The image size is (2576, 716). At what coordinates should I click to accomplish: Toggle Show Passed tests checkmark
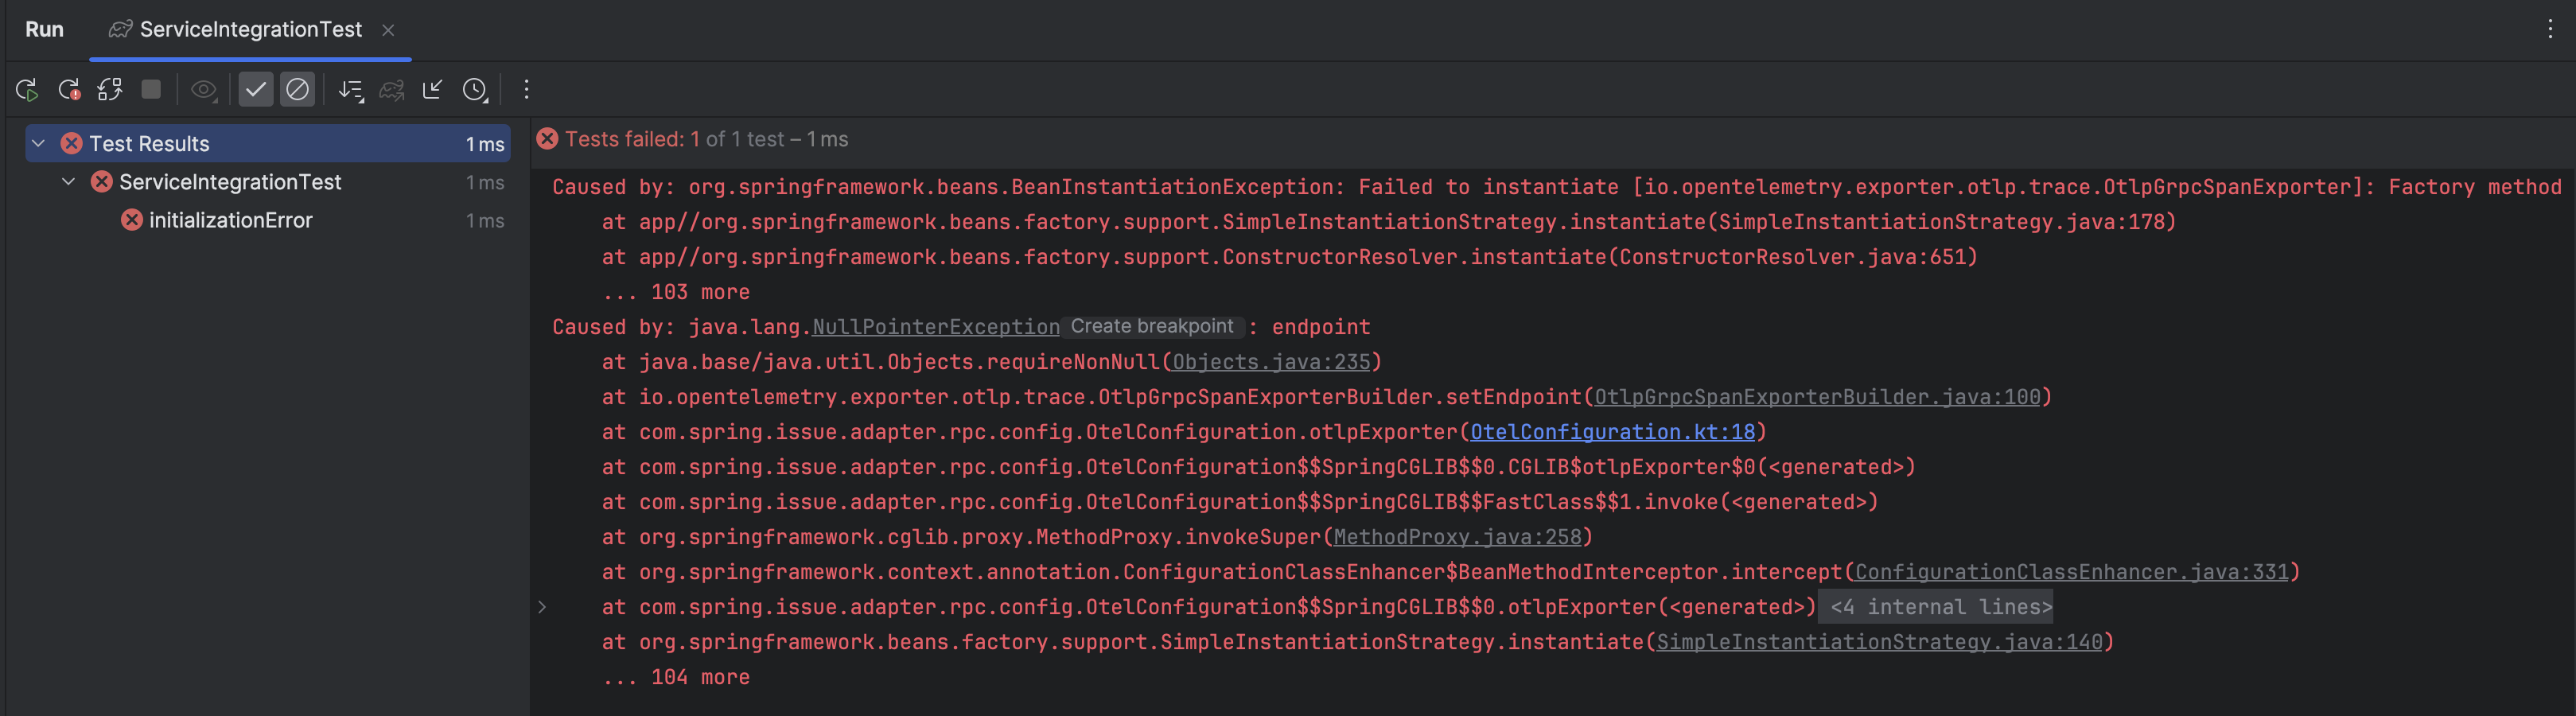click(256, 89)
